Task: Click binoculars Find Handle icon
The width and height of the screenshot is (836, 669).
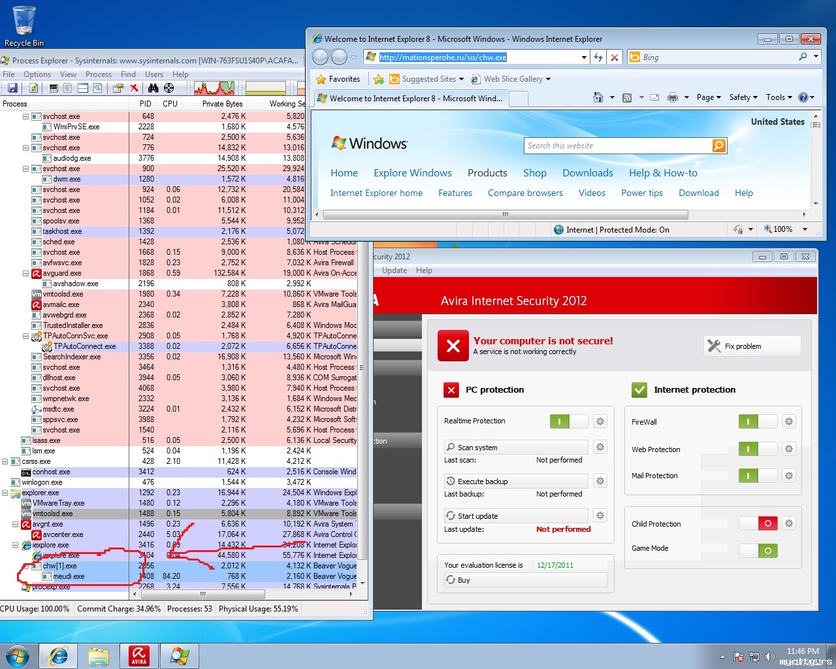Action: [153, 88]
